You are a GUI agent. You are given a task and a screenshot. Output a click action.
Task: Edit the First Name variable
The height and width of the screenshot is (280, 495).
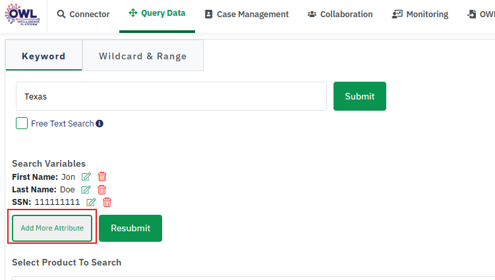pyautogui.click(x=86, y=177)
